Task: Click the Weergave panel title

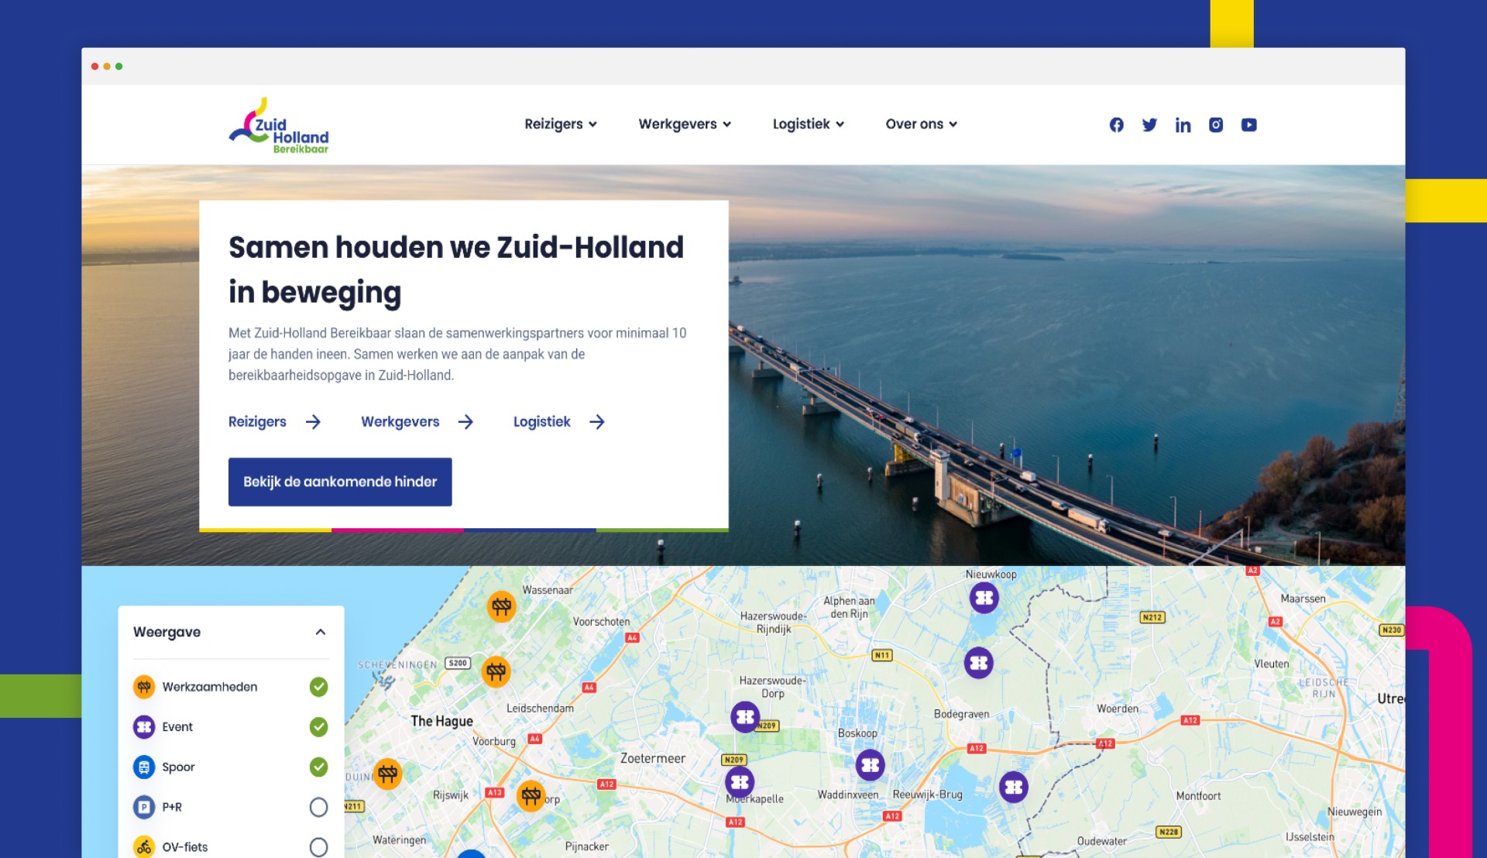Action: click(167, 632)
